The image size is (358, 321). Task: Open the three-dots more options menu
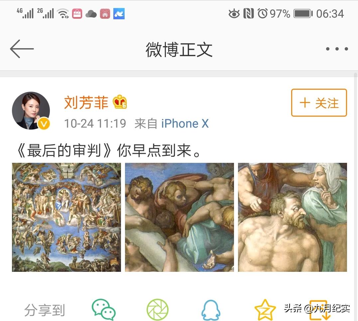337,49
